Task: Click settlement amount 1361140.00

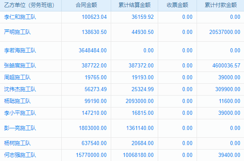Action: (140, 128)
